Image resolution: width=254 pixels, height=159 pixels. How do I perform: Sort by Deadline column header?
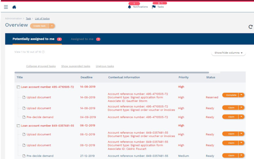[x=86, y=77]
